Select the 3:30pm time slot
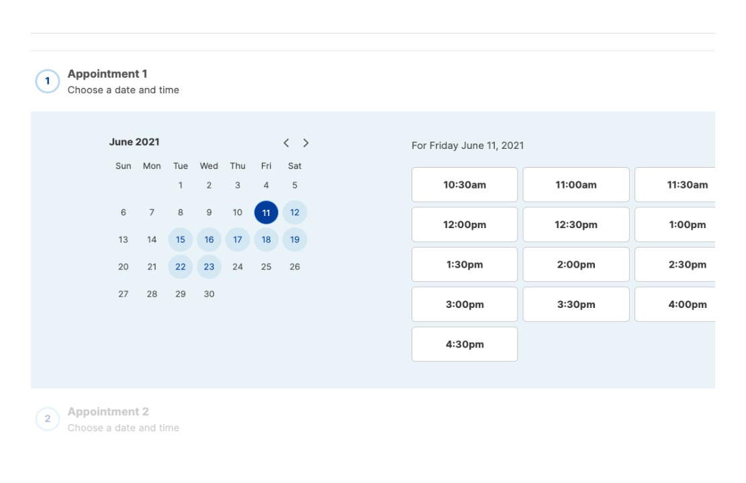The image size is (746, 483). pyautogui.click(x=576, y=305)
